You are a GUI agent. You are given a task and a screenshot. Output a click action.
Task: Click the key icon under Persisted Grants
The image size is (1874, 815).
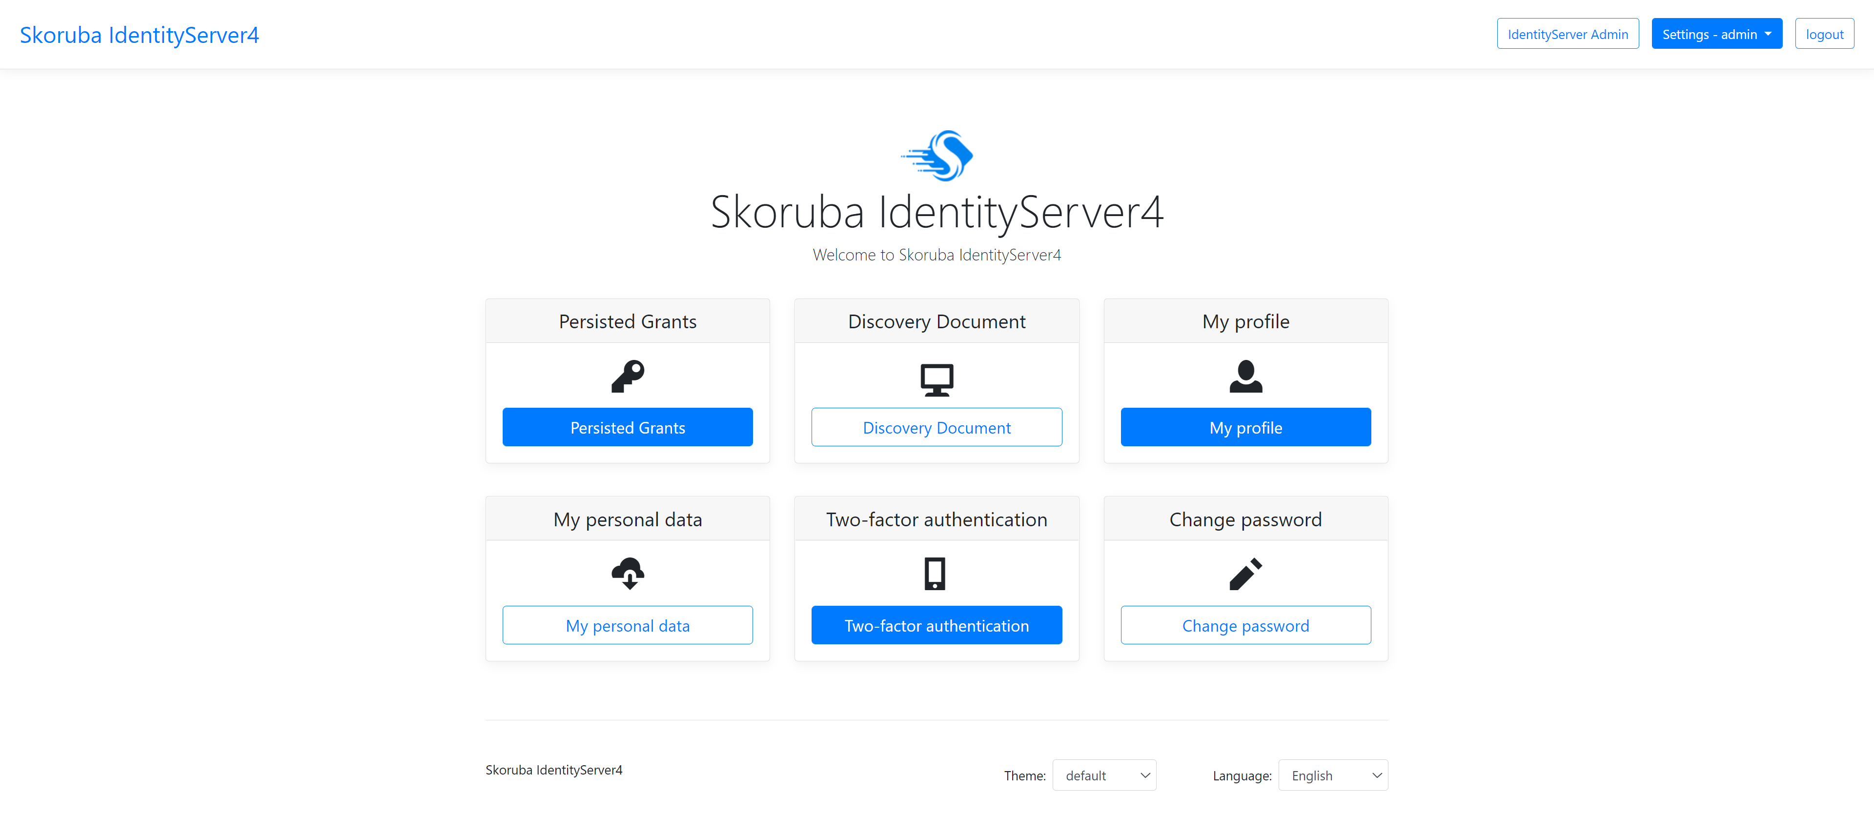click(x=627, y=377)
